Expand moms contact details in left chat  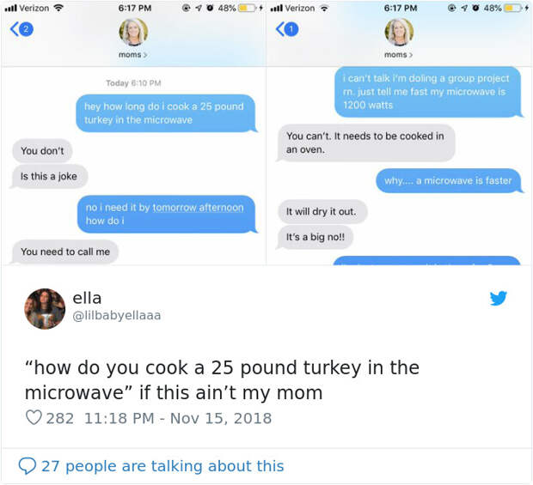(x=133, y=55)
